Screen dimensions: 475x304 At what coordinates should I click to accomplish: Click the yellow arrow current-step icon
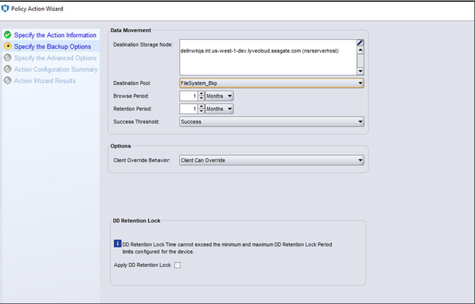point(8,46)
